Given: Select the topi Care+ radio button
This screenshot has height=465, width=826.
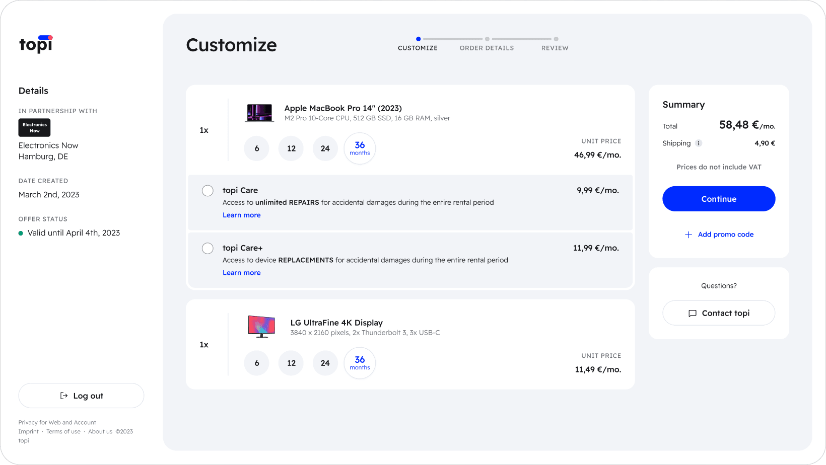Looking at the screenshot, I should [x=208, y=248].
